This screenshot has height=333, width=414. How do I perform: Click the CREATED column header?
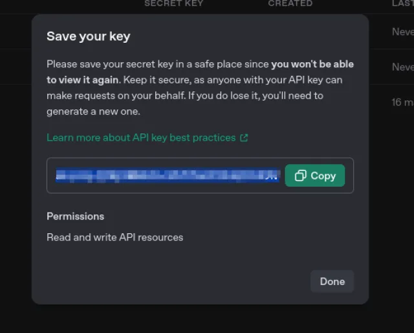[290, 3]
